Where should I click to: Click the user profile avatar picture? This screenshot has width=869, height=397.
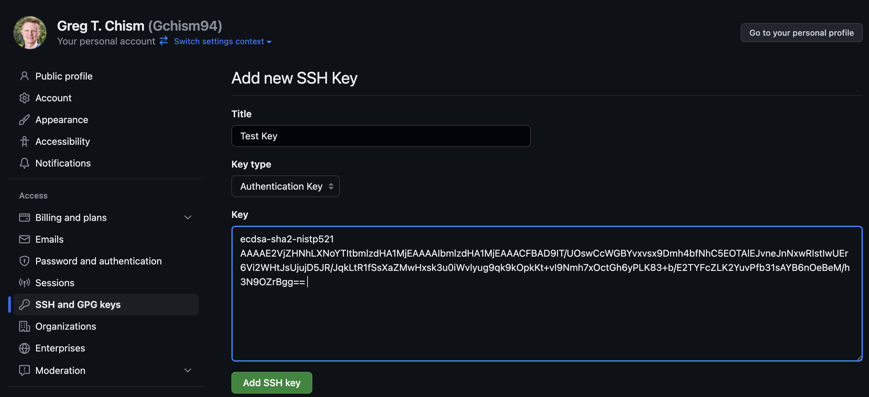(30, 33)
